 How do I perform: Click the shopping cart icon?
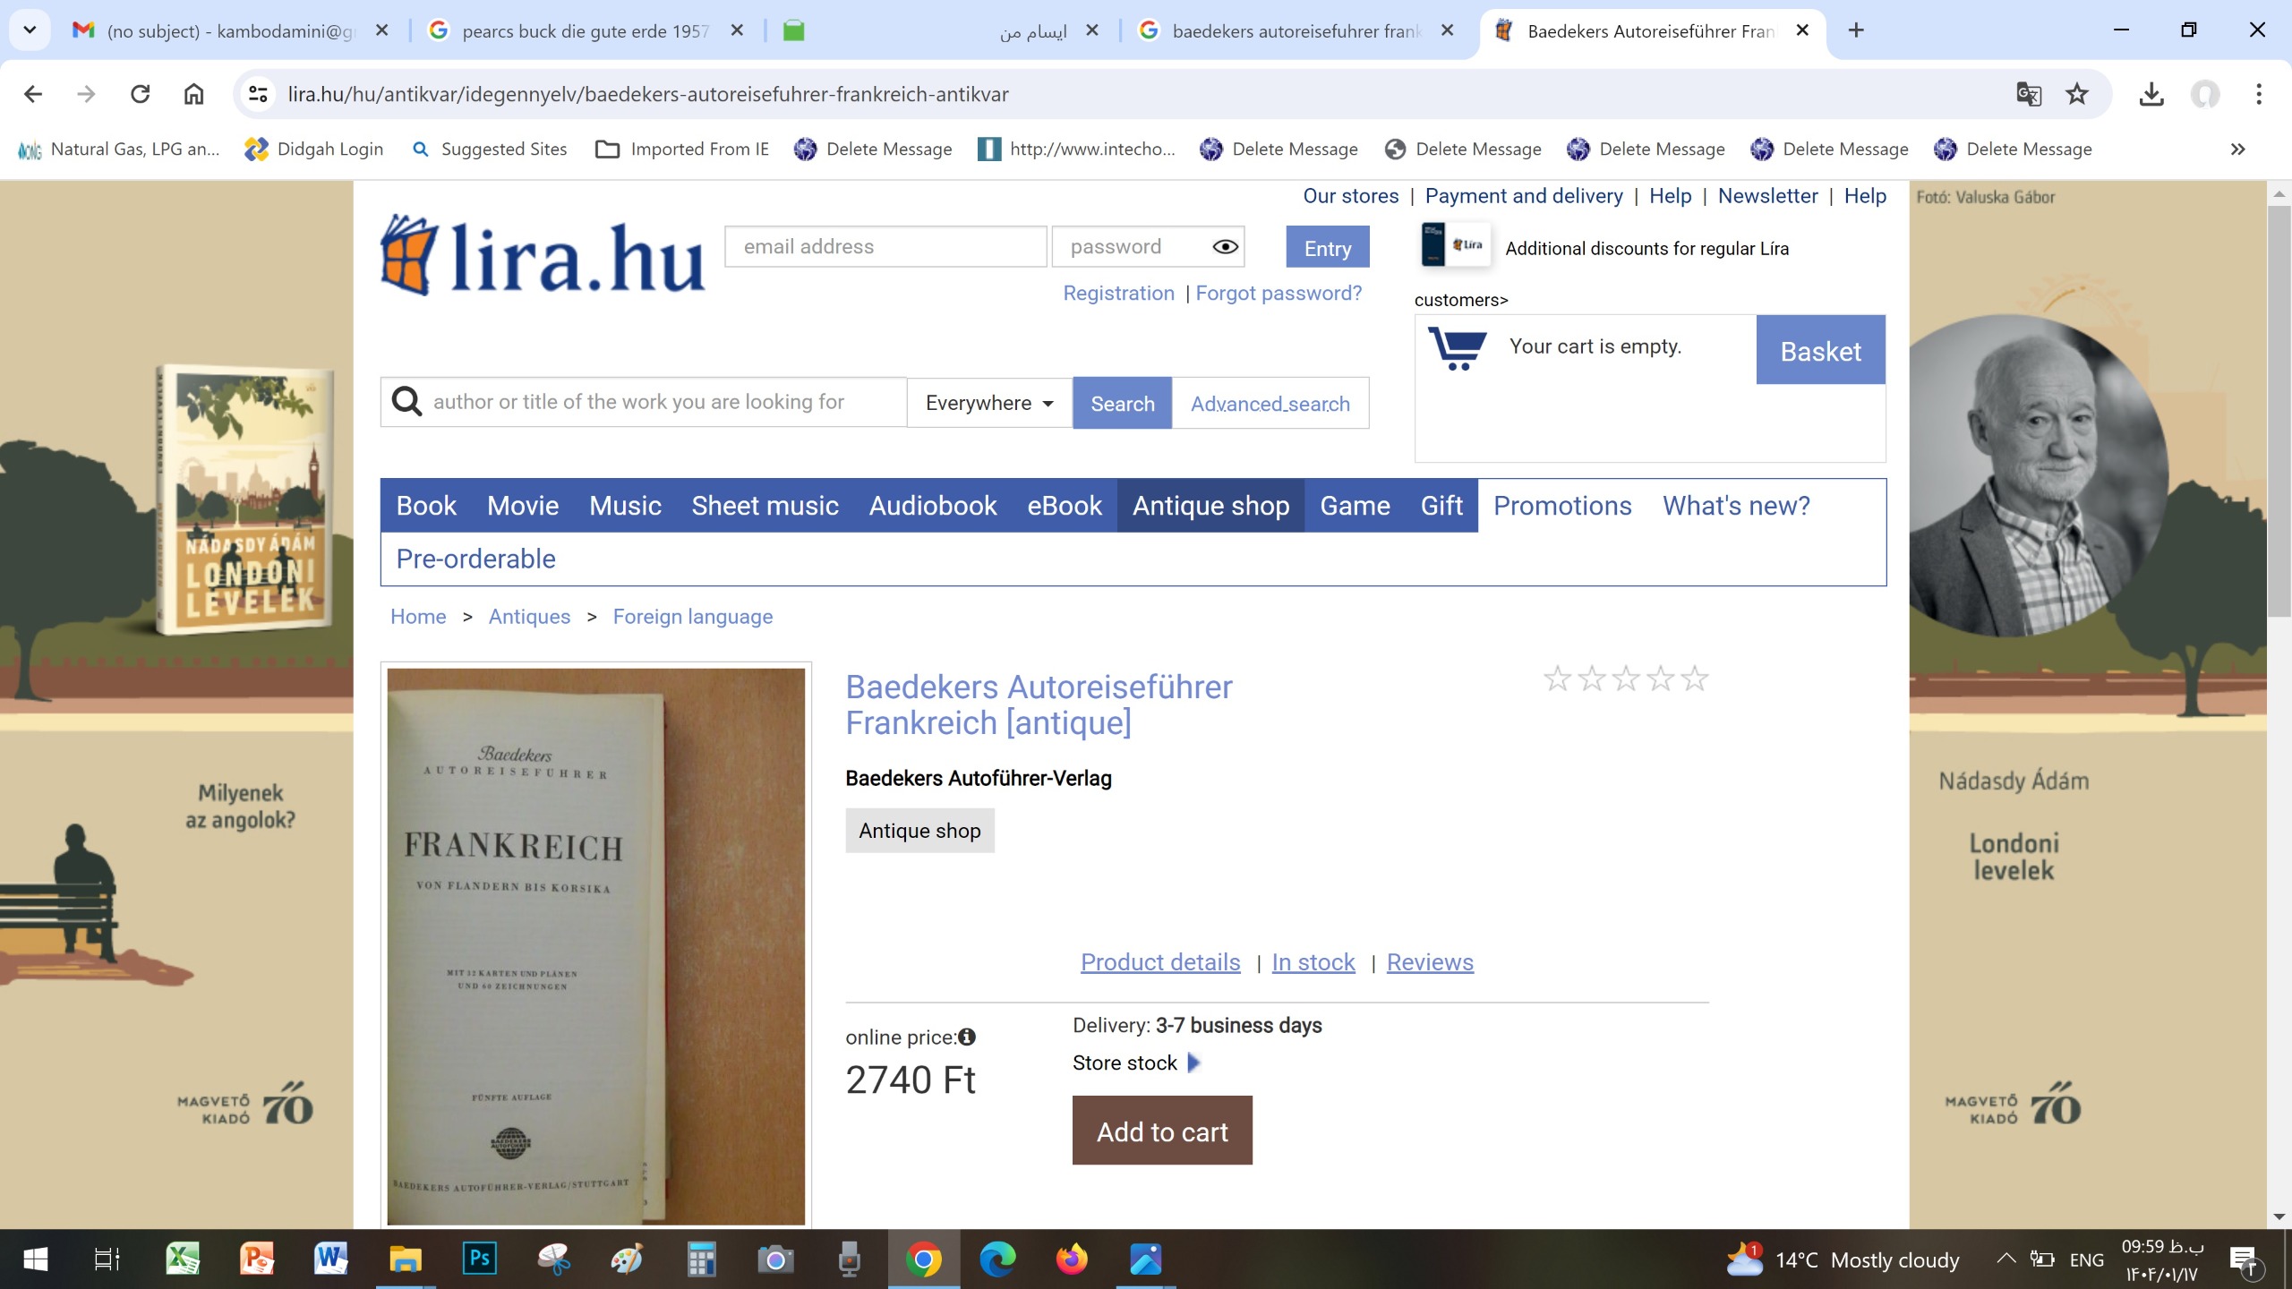click(1457, 348)
